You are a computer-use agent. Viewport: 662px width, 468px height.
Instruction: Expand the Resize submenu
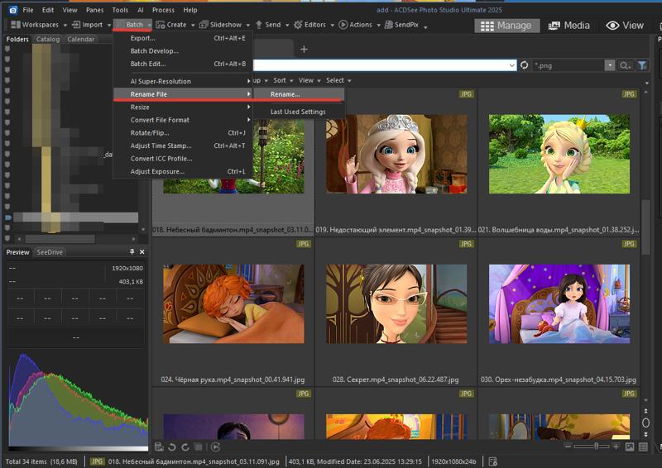(183, 107)
